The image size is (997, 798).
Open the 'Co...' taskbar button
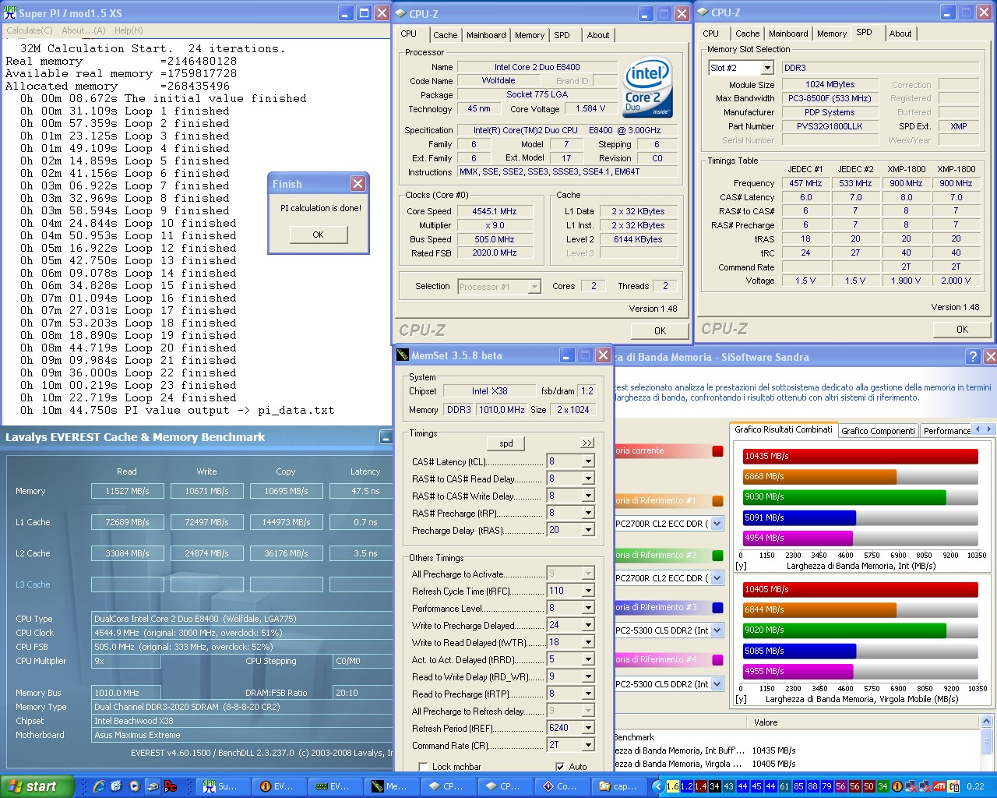[562, 786]
